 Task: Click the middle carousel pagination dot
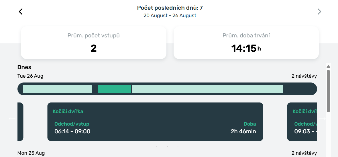pos(167,146)
